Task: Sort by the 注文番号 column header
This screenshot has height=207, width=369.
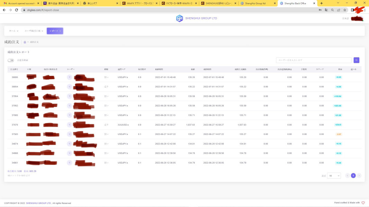Action: point(15,69)
